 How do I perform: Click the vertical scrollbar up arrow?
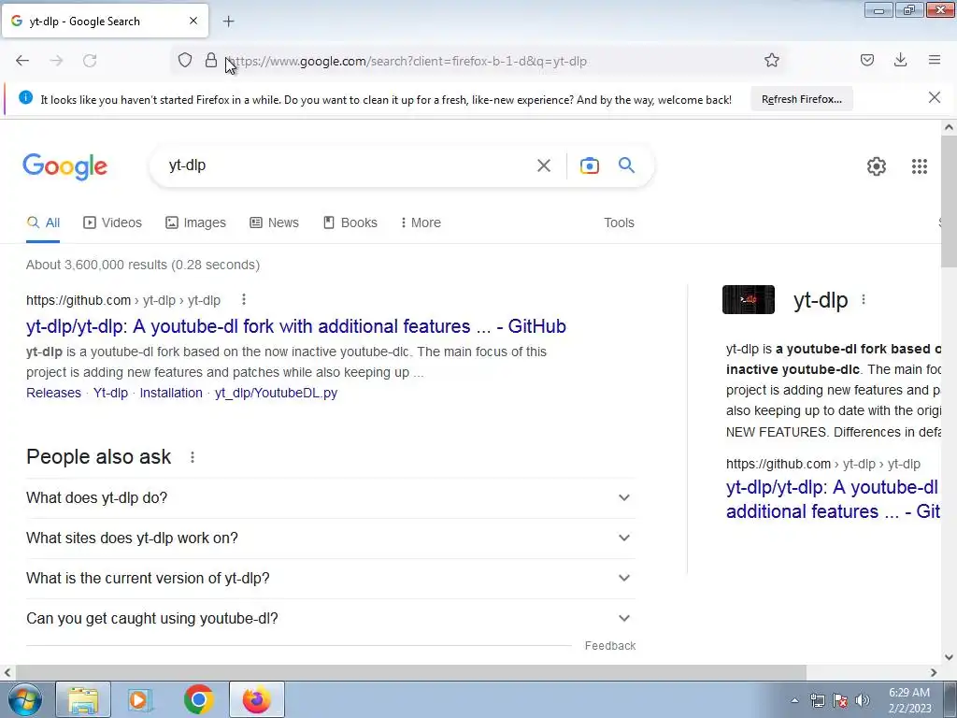pos(949,127)
